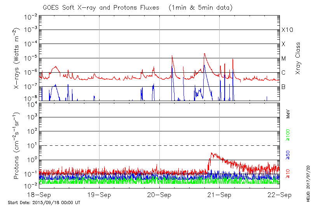Click the Start Date text at bottom left
The image size is (311, 206).
pyautogui.click(x=44, y=203)
